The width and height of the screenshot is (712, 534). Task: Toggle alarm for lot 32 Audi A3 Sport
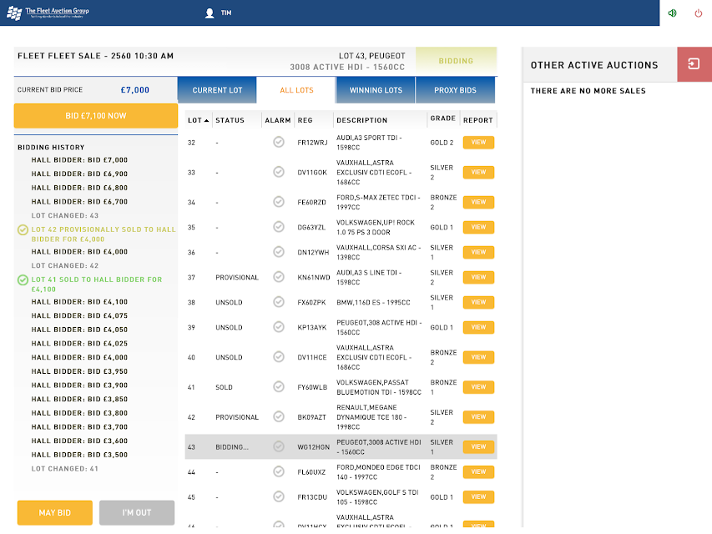279,142
